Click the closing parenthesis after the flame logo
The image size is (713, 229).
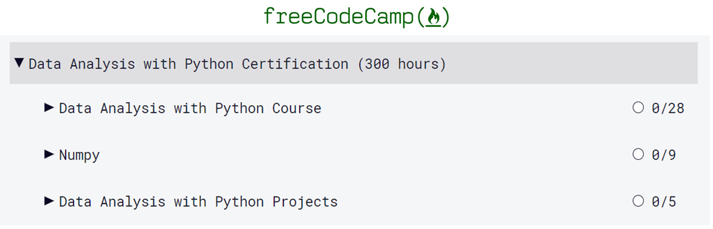(446, 17)
